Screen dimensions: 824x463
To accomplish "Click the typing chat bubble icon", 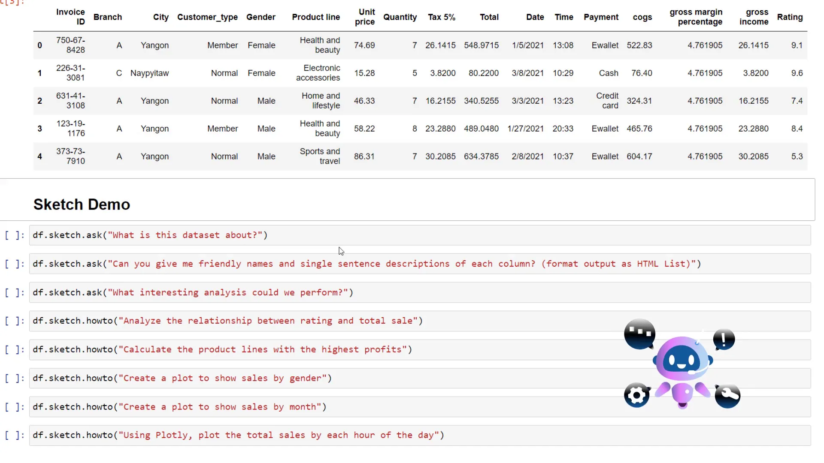I will pos(639,334).
